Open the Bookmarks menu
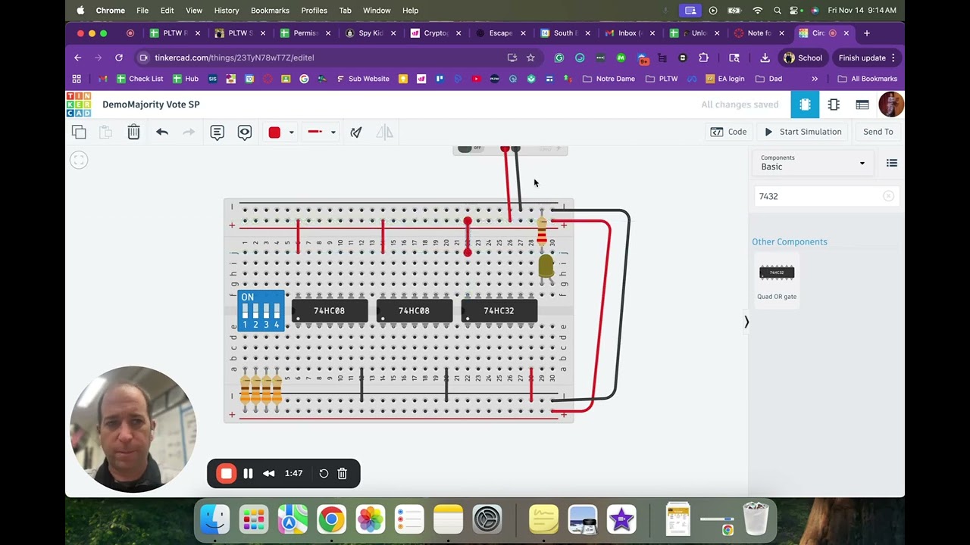970x545 pixels. pyautogui.click(x=270, y=11)
